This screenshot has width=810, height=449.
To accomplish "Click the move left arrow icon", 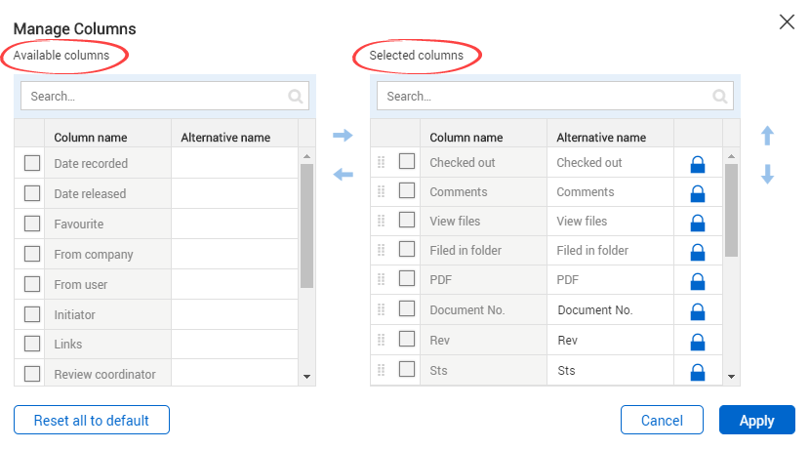I will click(x=343, y=175).
